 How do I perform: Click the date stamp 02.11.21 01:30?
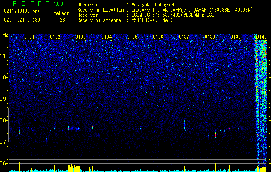22,20
